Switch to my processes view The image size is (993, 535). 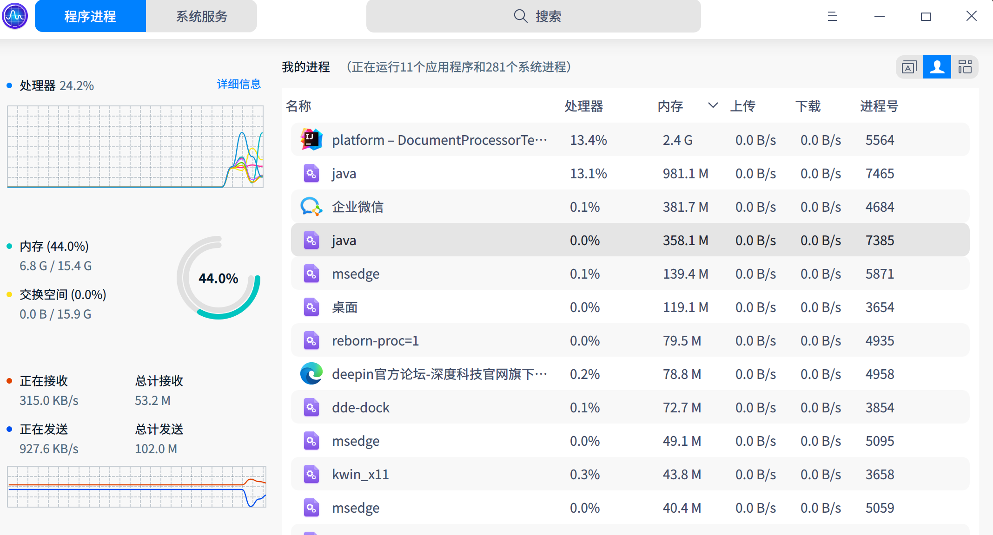point(937,67)
